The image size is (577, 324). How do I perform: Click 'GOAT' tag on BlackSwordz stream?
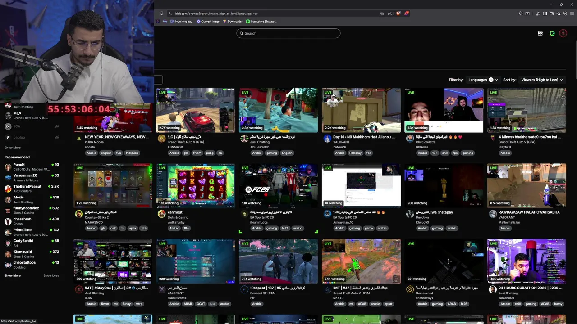pyautogui.click(x=201, y=304)
